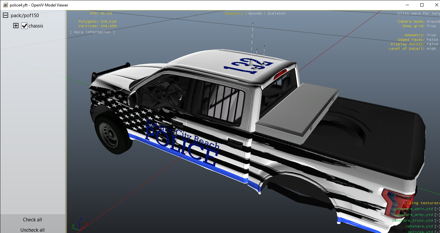This screenshot has height=233, width=440.
Task: Collapse vehshare_worn.ytd texture entry
Action: (437, 209)
